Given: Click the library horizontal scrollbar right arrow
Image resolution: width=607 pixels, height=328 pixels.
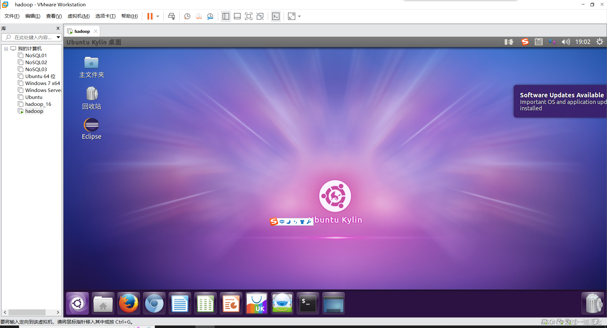Looking at the screenshot, I should (x=58, y=312).
